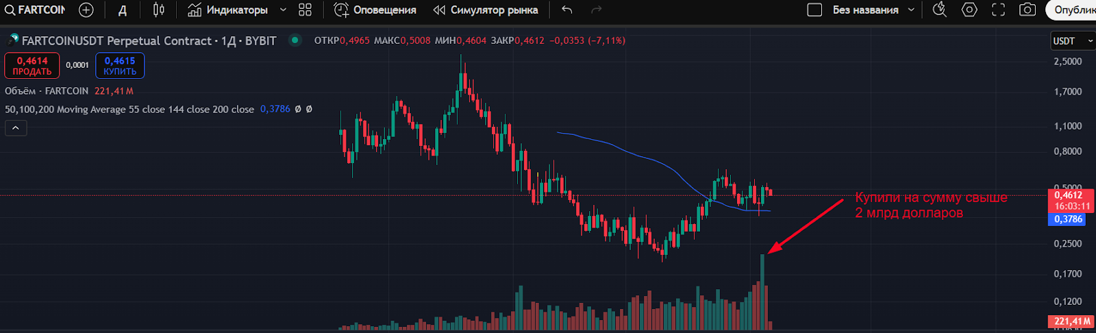Screen dimensions: 1096x333
Task: Redo the last chart action
Action: pos(597,10)
